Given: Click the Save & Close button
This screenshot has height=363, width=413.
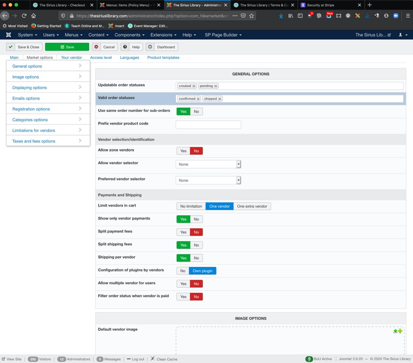Looking at the screenshot, I should pos(25,47).
